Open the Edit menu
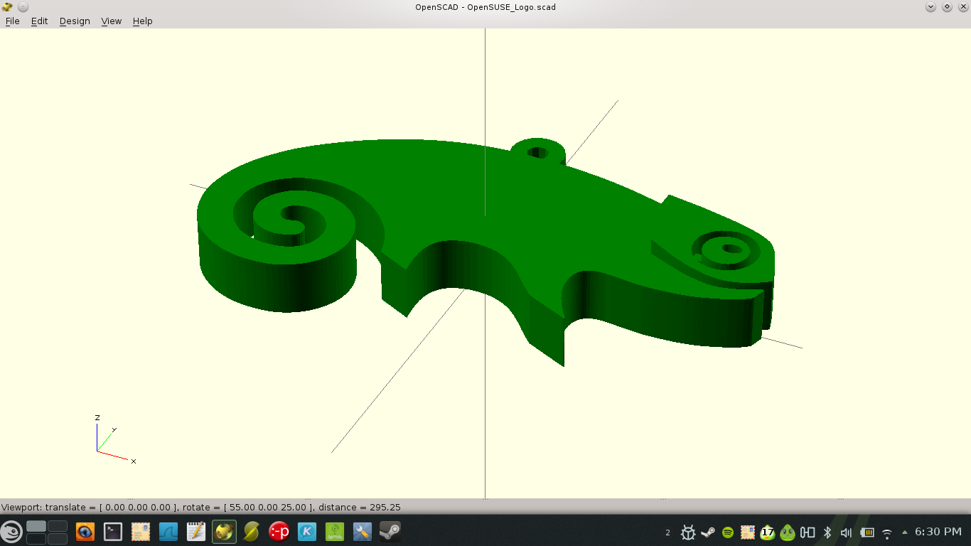This screenshot has width=971, height=546. click(x=39, y=21)
